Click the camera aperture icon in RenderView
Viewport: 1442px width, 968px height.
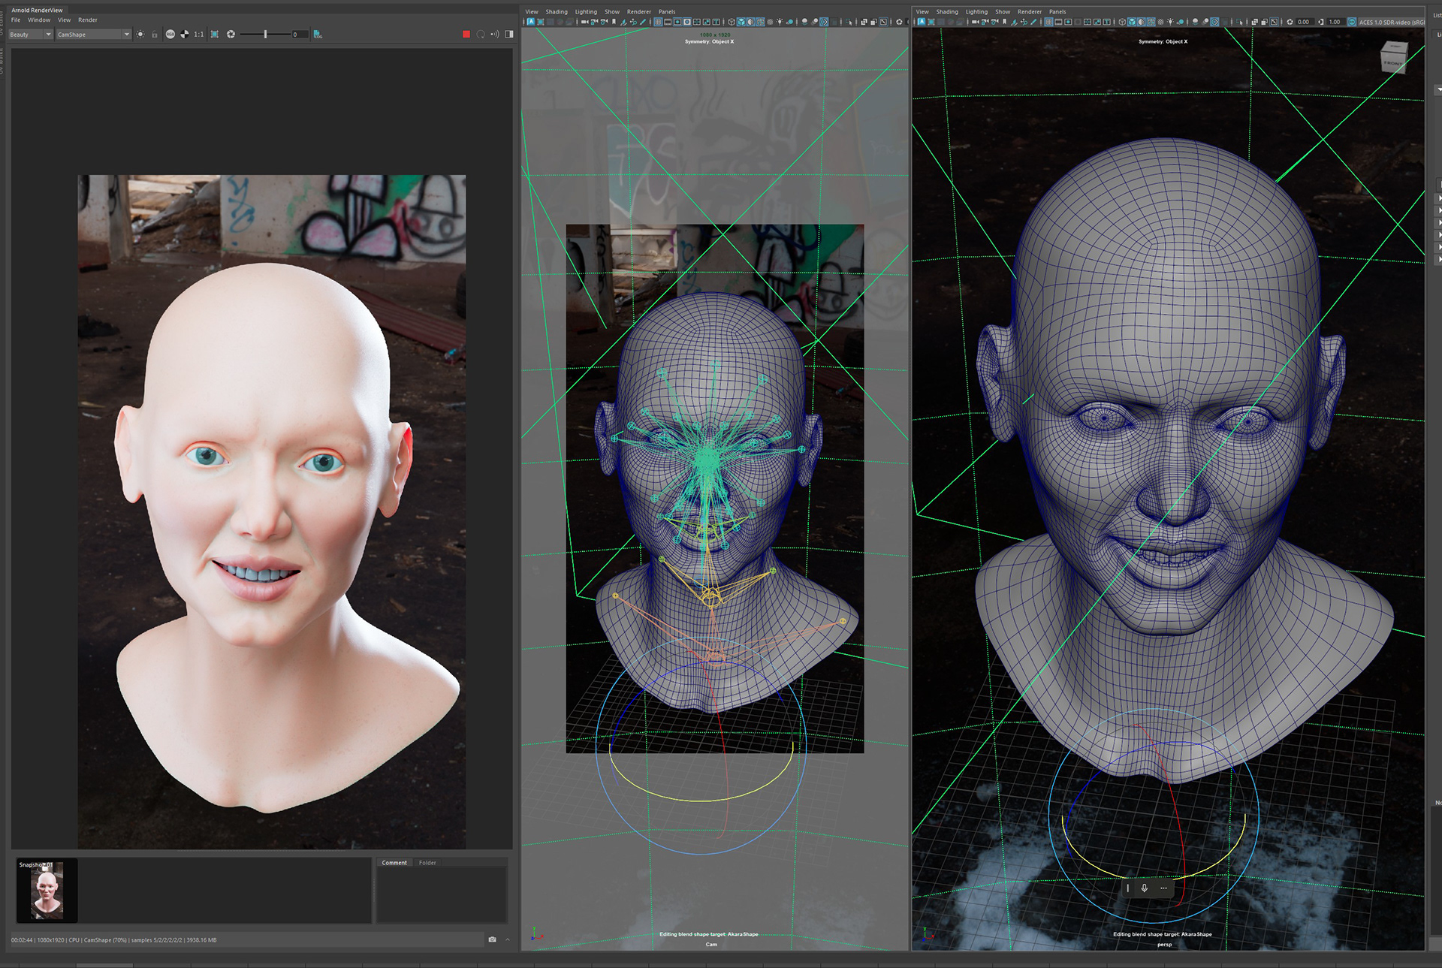pos(231,35)
